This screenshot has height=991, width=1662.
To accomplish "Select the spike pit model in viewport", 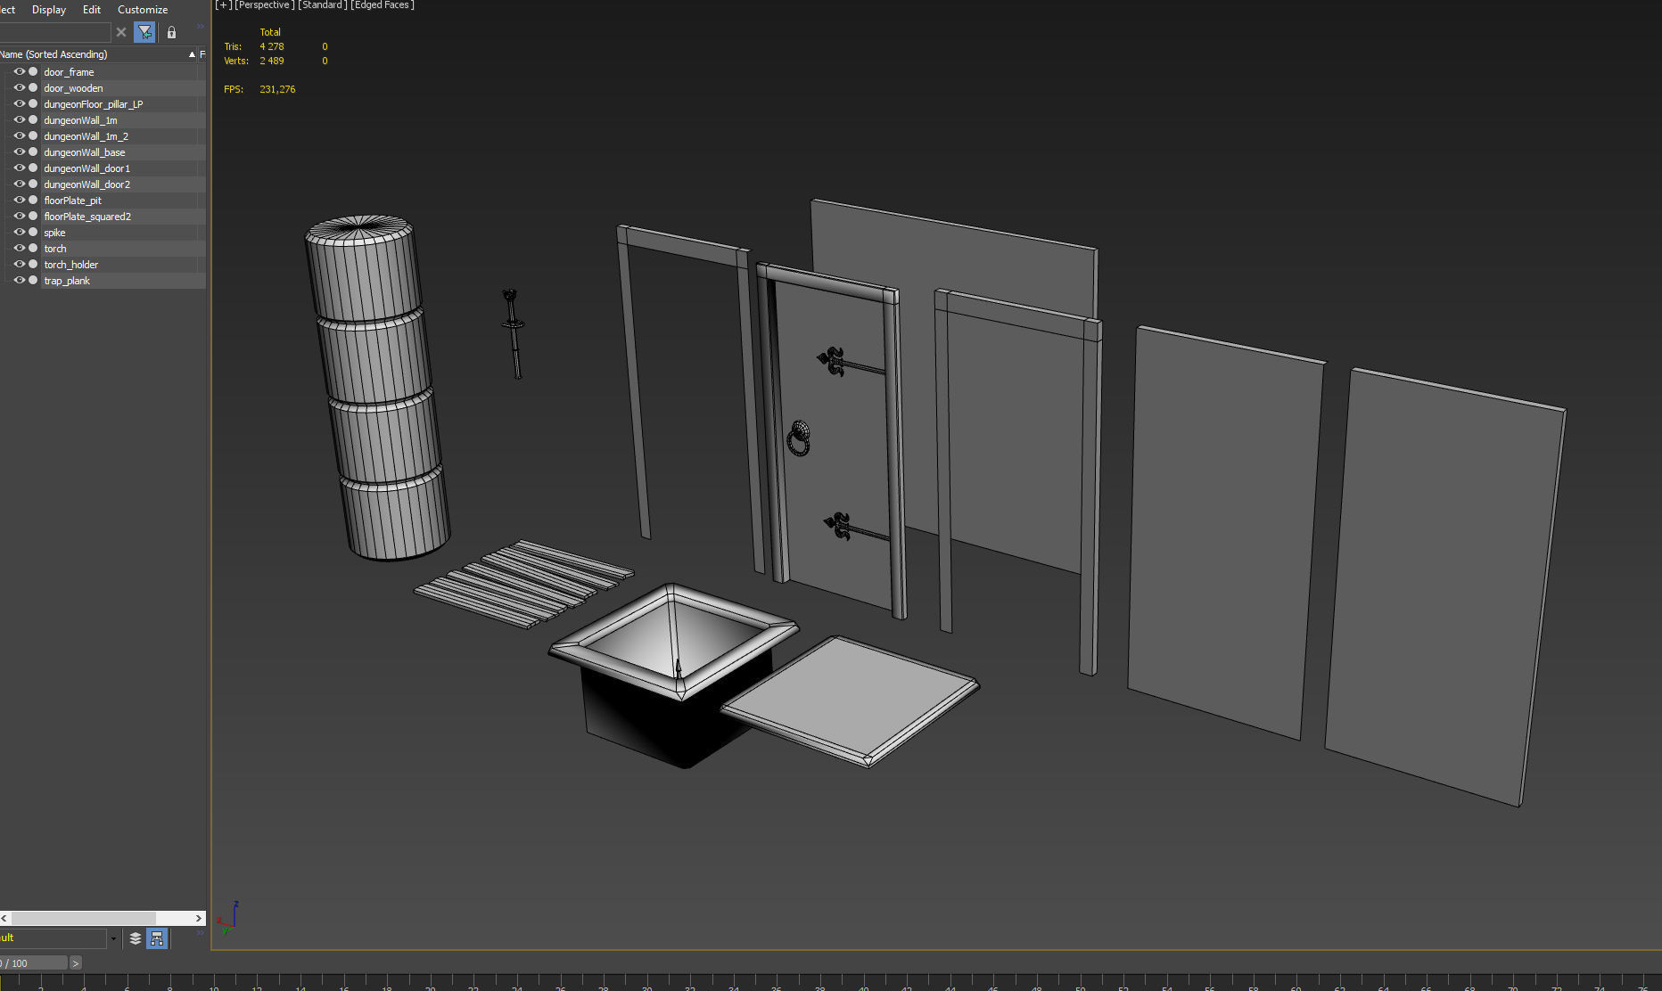I will (673, 676).
